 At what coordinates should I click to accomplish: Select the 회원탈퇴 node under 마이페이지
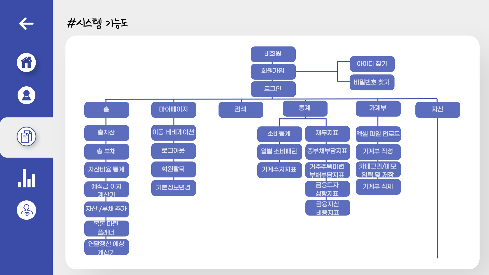tap(173, 169)
